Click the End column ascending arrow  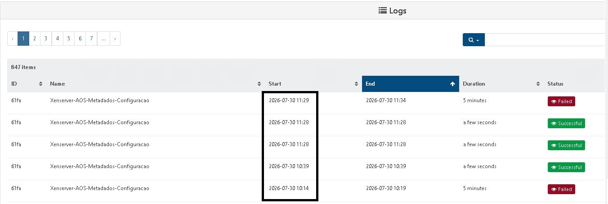click(452, 84)
